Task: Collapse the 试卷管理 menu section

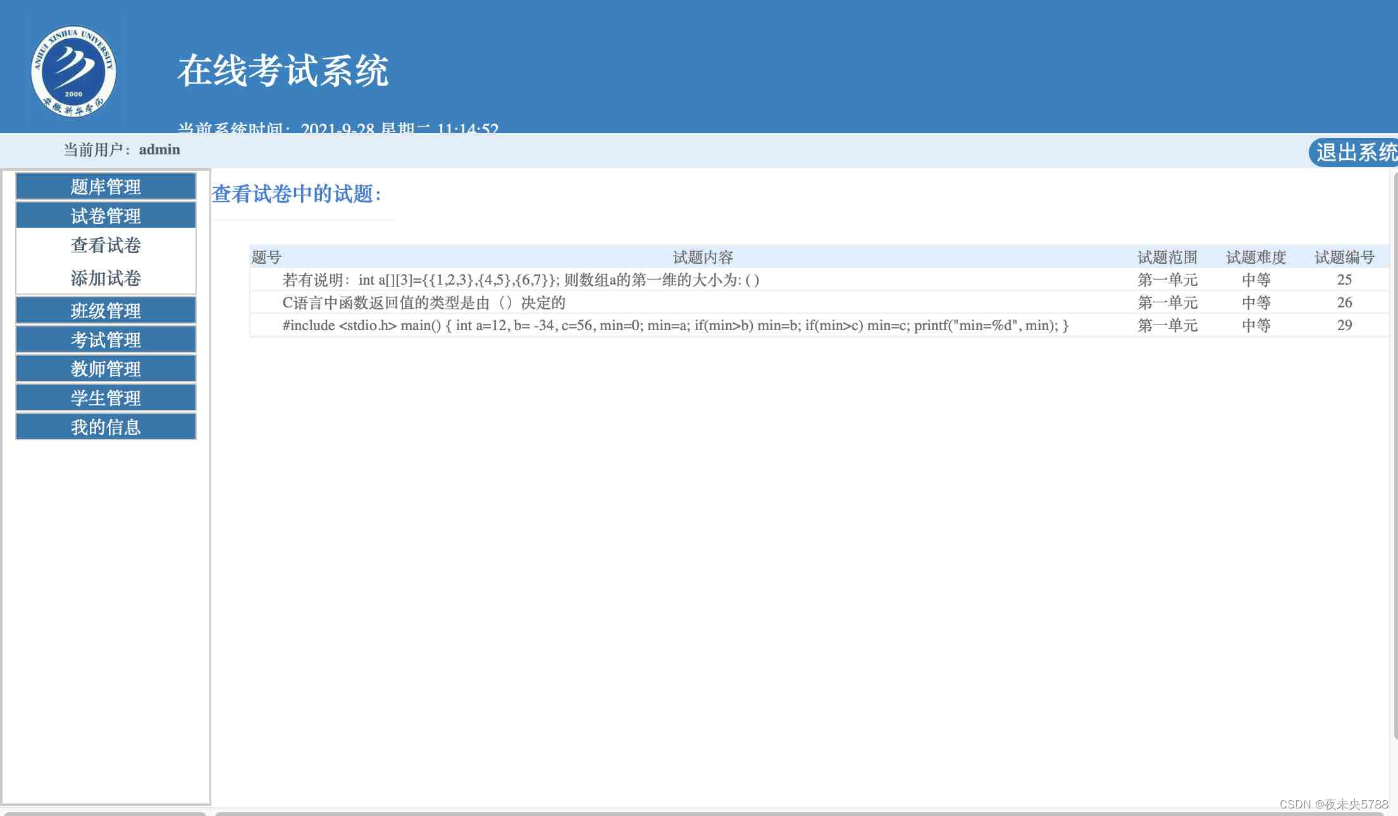Action: [106, 216]
